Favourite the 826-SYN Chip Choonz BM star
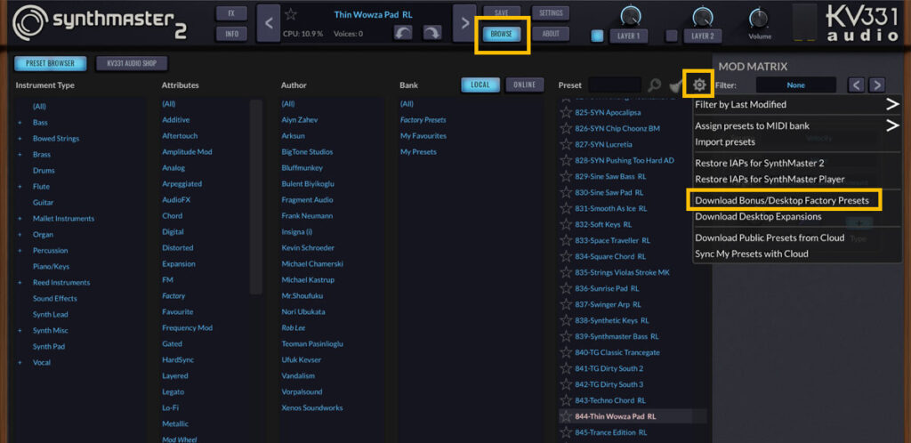 pyautogui.click(x=566, y=128)
